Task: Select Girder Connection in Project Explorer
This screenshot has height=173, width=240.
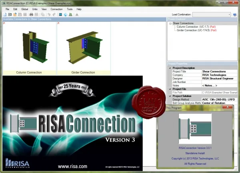Action: [196, 30]
